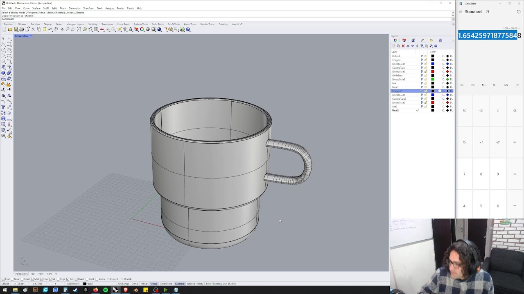The image size is (524, 294).
Task: Click the Spotify icon in taskbar
Action: [106, 290]
